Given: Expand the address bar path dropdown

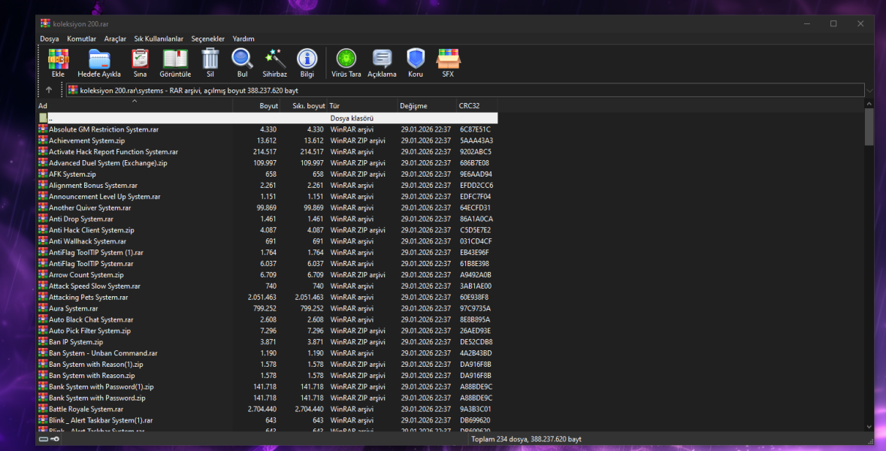Looking at the screenshot, I should coord(869,90).
